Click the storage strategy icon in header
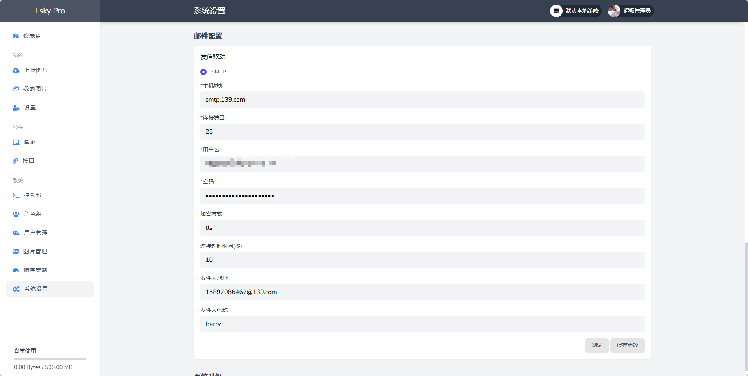Screen dimensions: 748x376 (556, 11)
